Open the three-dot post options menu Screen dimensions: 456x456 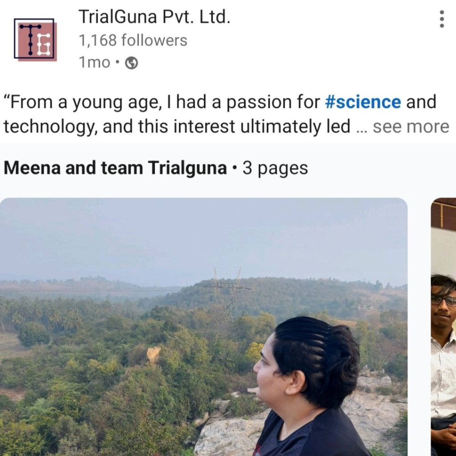tap(442, 19)
